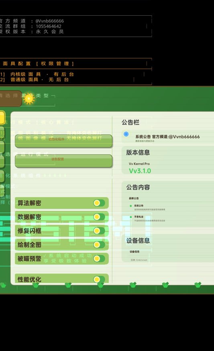
Task: Click the Vv Kernel Pro label
Action: (x=139, y=164)
